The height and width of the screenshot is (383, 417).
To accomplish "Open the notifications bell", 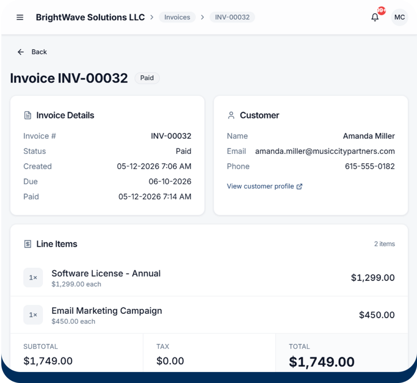I will tap(375, 17).
